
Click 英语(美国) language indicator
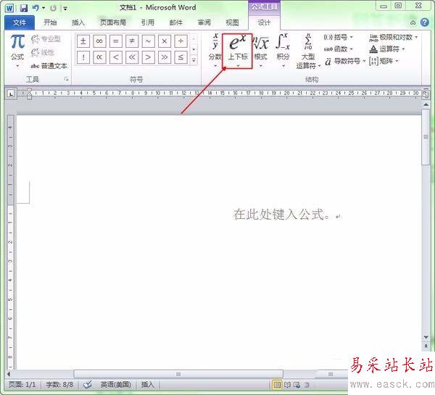(115, 384)
